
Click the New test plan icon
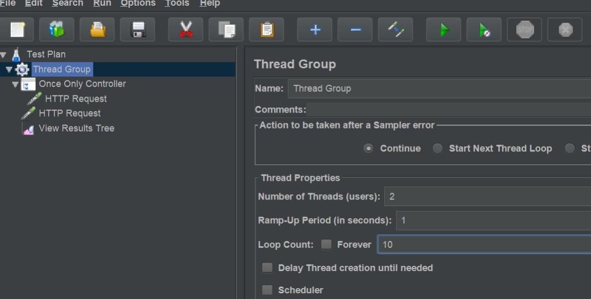[16, 30]
